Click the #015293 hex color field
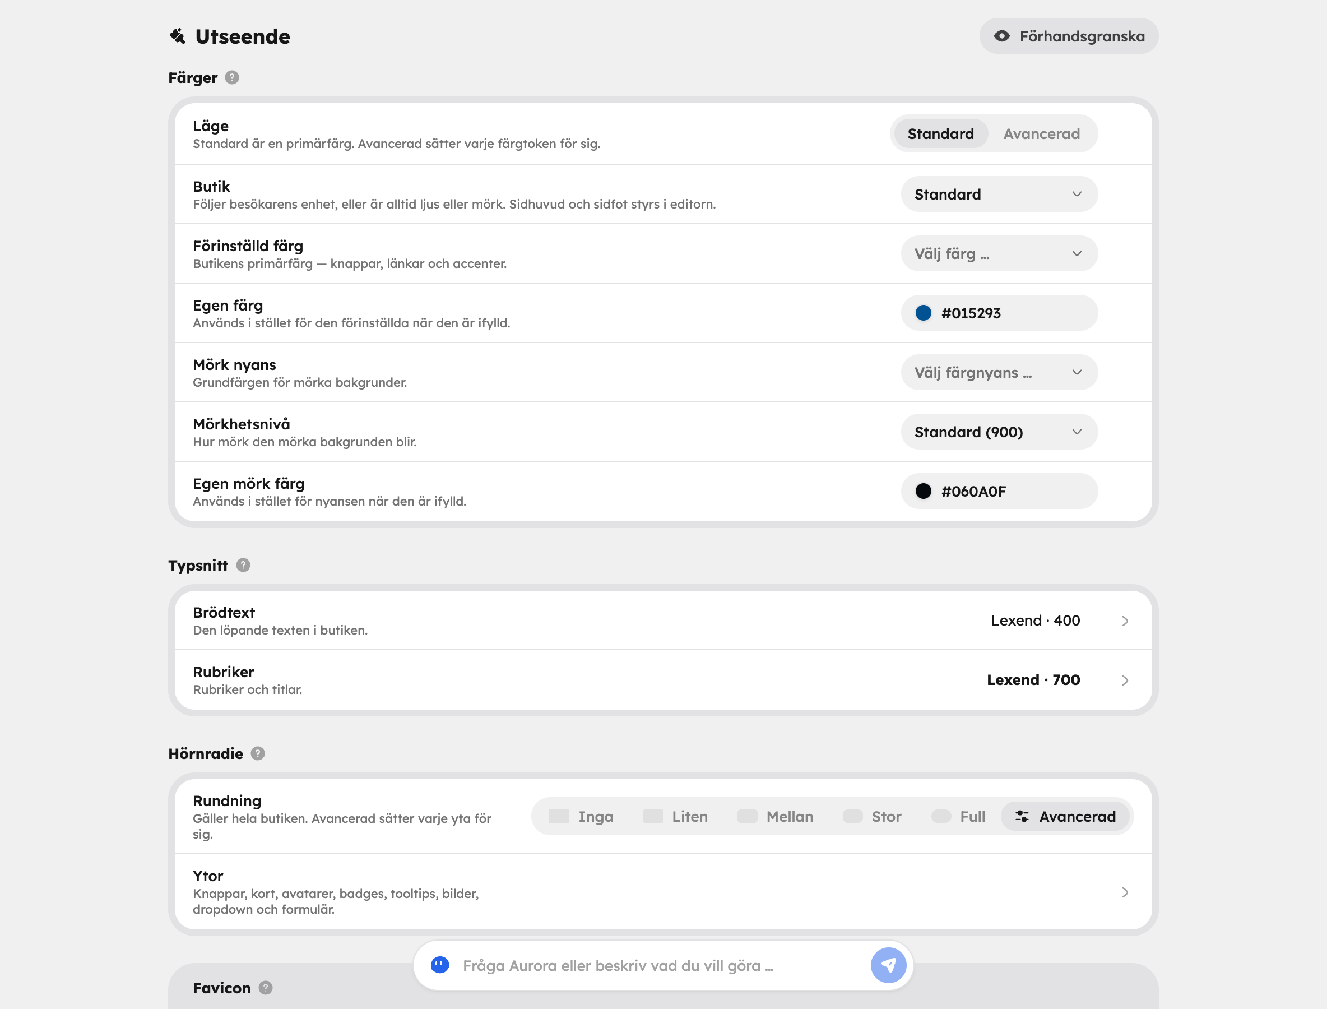Screen dimensions: 1327x1009 coord(999,313)
